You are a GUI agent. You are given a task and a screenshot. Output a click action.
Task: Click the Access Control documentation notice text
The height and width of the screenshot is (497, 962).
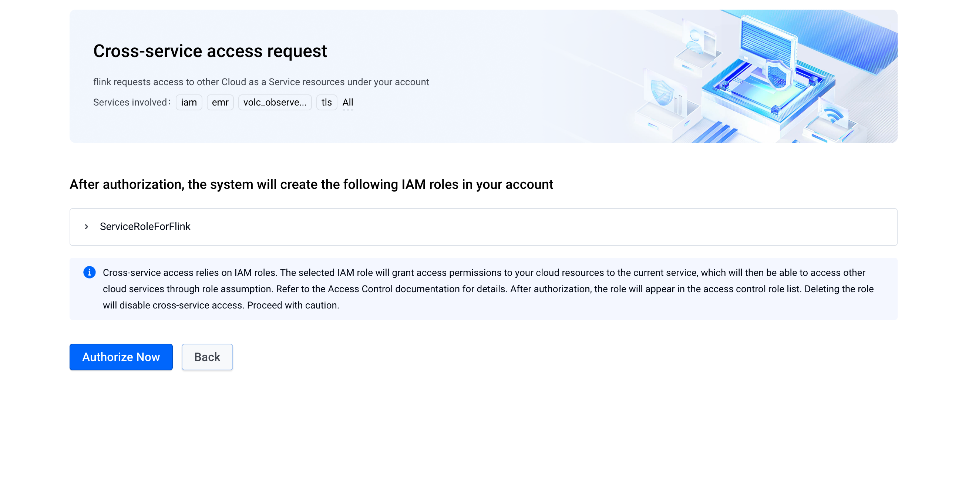point(488,288)
